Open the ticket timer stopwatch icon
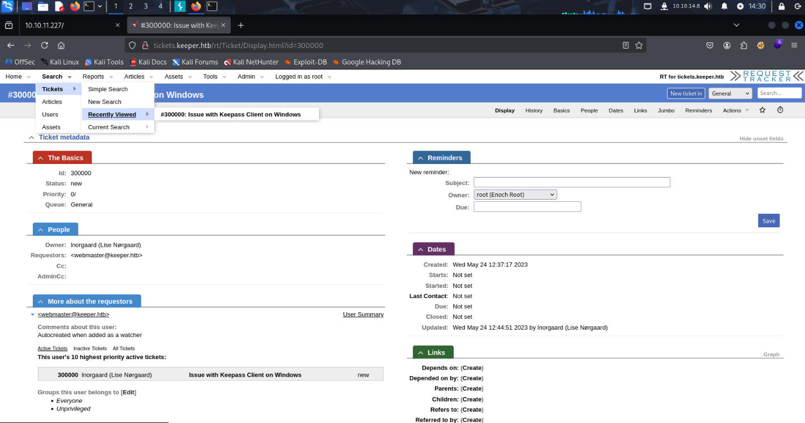This screenshot has height=423, width=805. pos(780,110)
